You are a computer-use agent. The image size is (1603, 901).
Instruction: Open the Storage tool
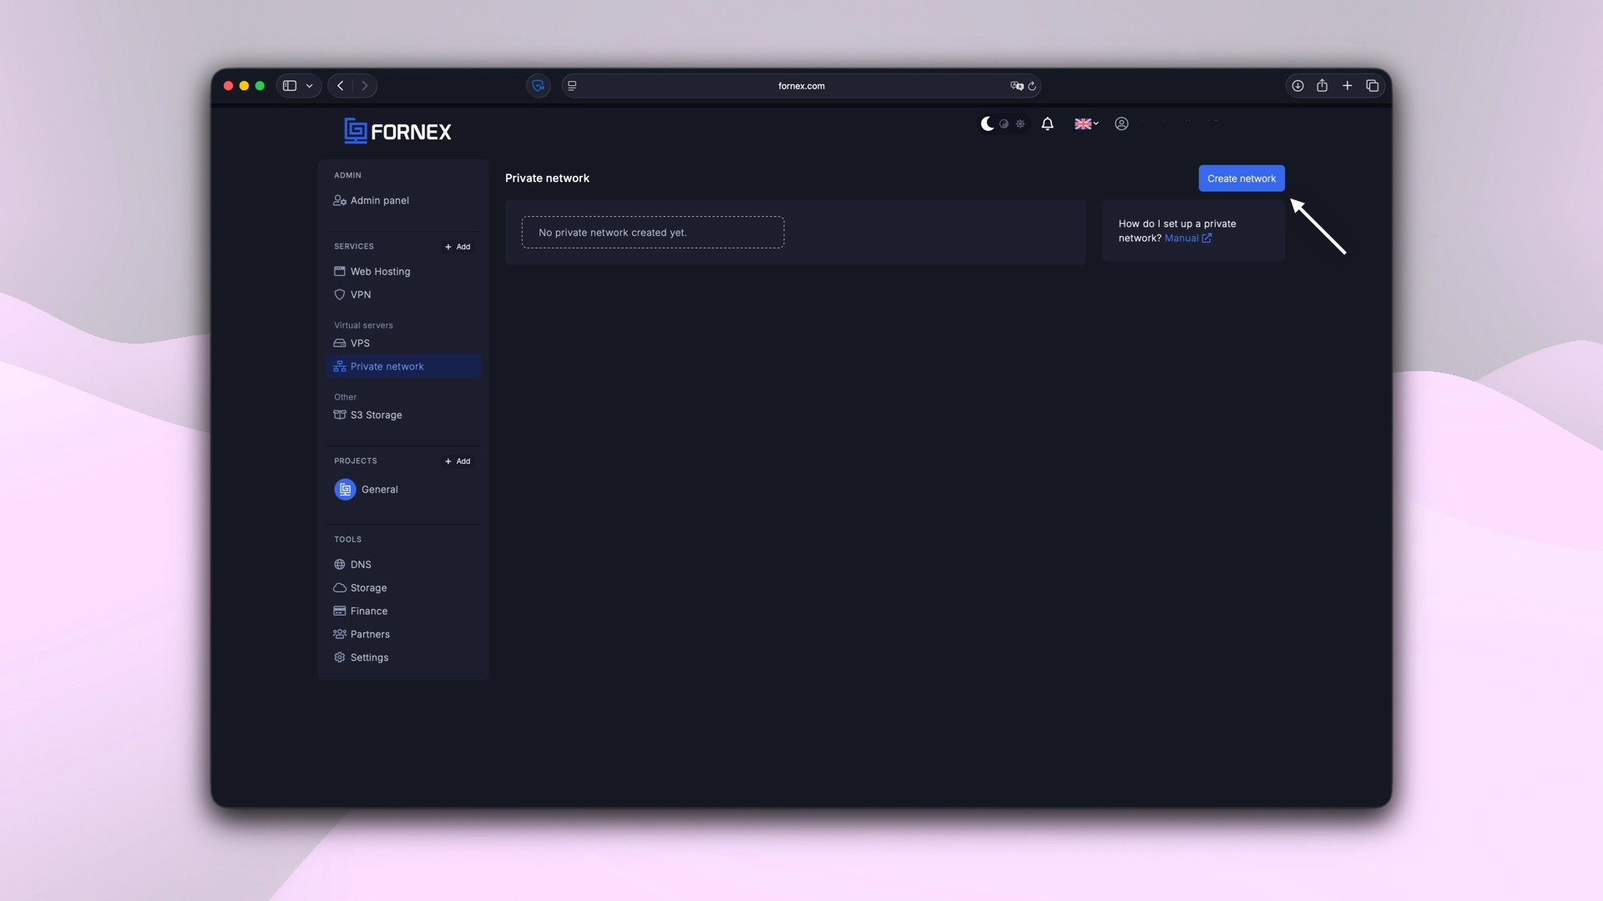368,587
